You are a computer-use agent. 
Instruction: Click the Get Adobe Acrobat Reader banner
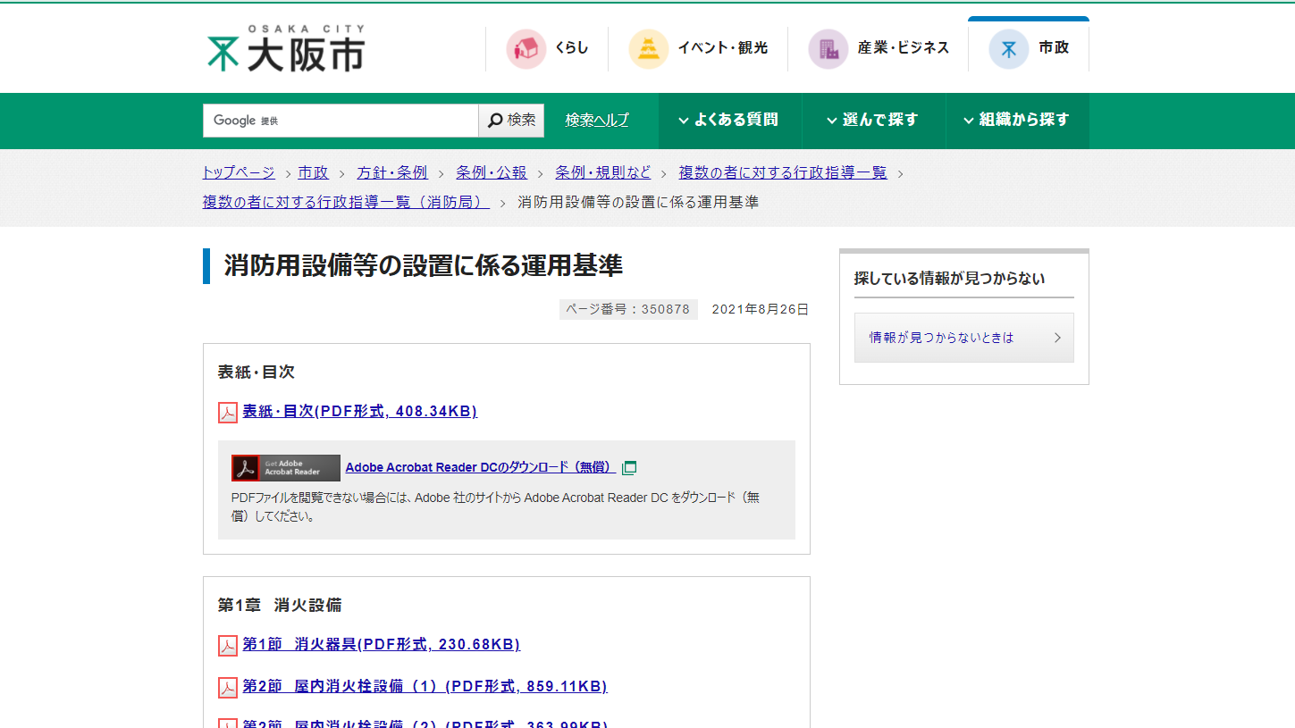[286, 468]
